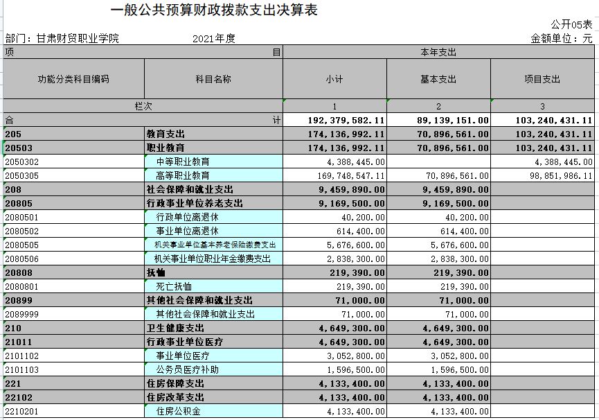Image resolution: width=599 pixels, height=420 pixels.
Task: Select the 教育支出 row name cell
Action: 213,134
